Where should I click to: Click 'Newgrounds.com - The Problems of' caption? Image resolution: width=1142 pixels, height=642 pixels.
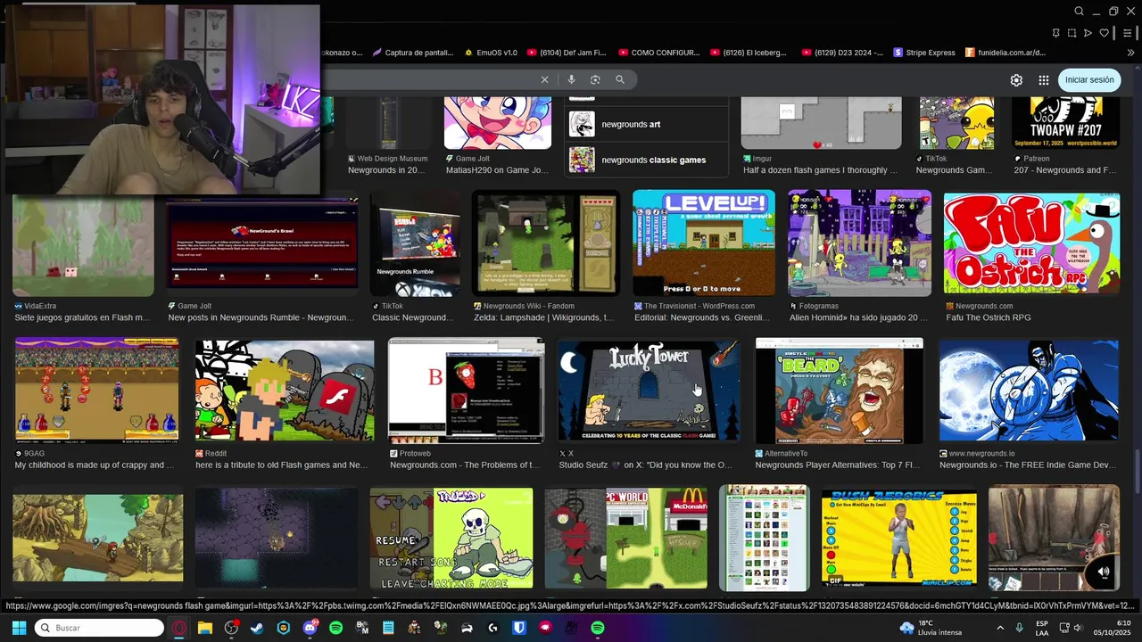pos(465,465)
